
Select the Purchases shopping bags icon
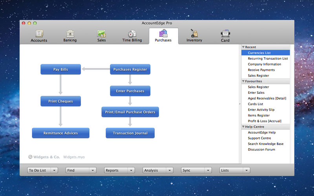163,33
